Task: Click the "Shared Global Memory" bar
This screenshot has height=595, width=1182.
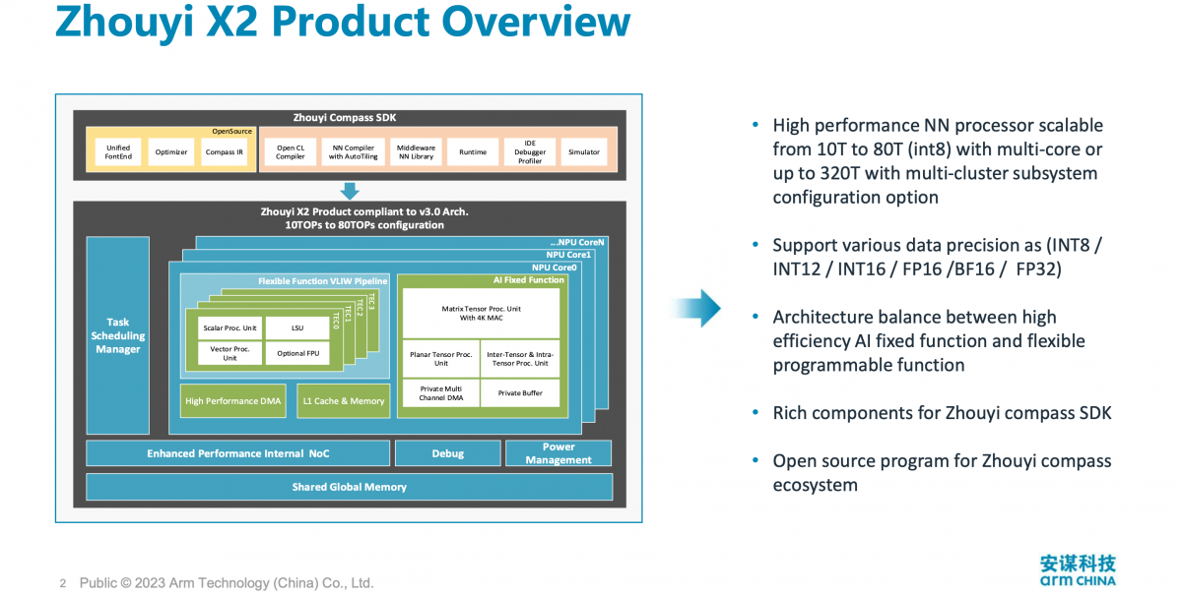Action: point(350,487)
